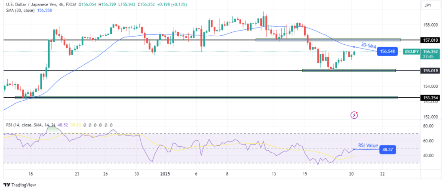Select the 155.019 horizontal line label
The image size is (443, 191).
430,71
